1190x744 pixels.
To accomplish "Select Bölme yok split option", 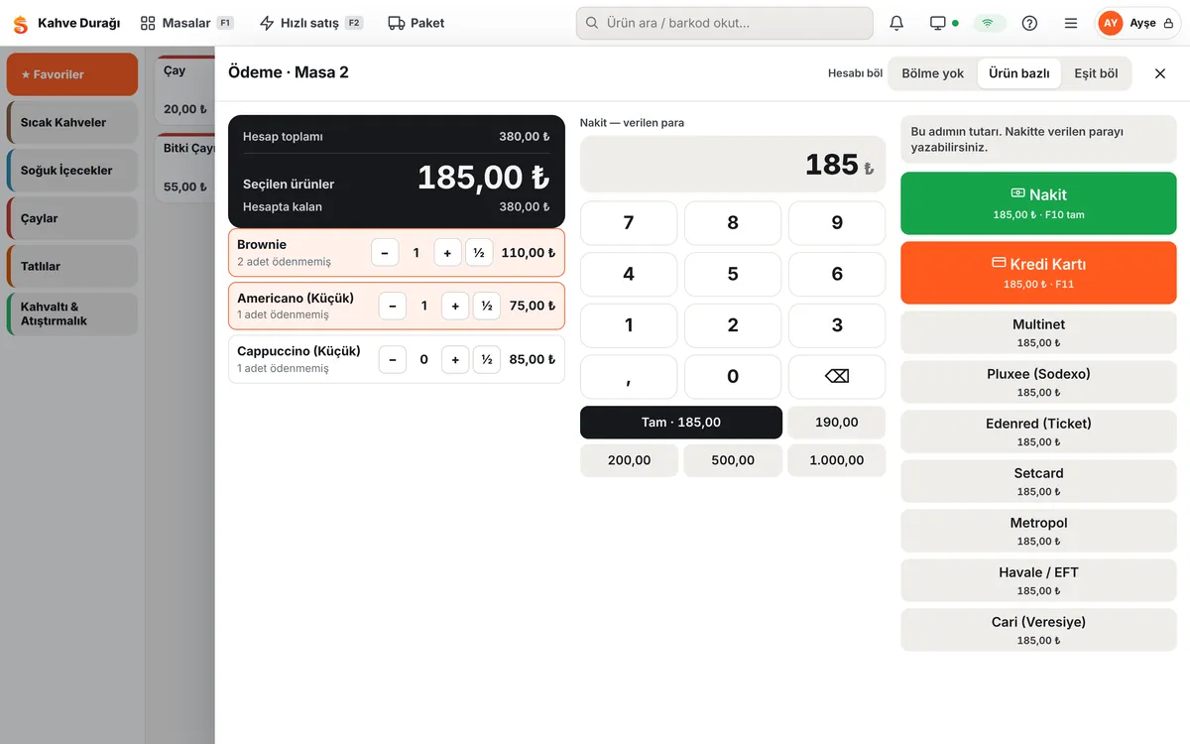I will (933, 73).
